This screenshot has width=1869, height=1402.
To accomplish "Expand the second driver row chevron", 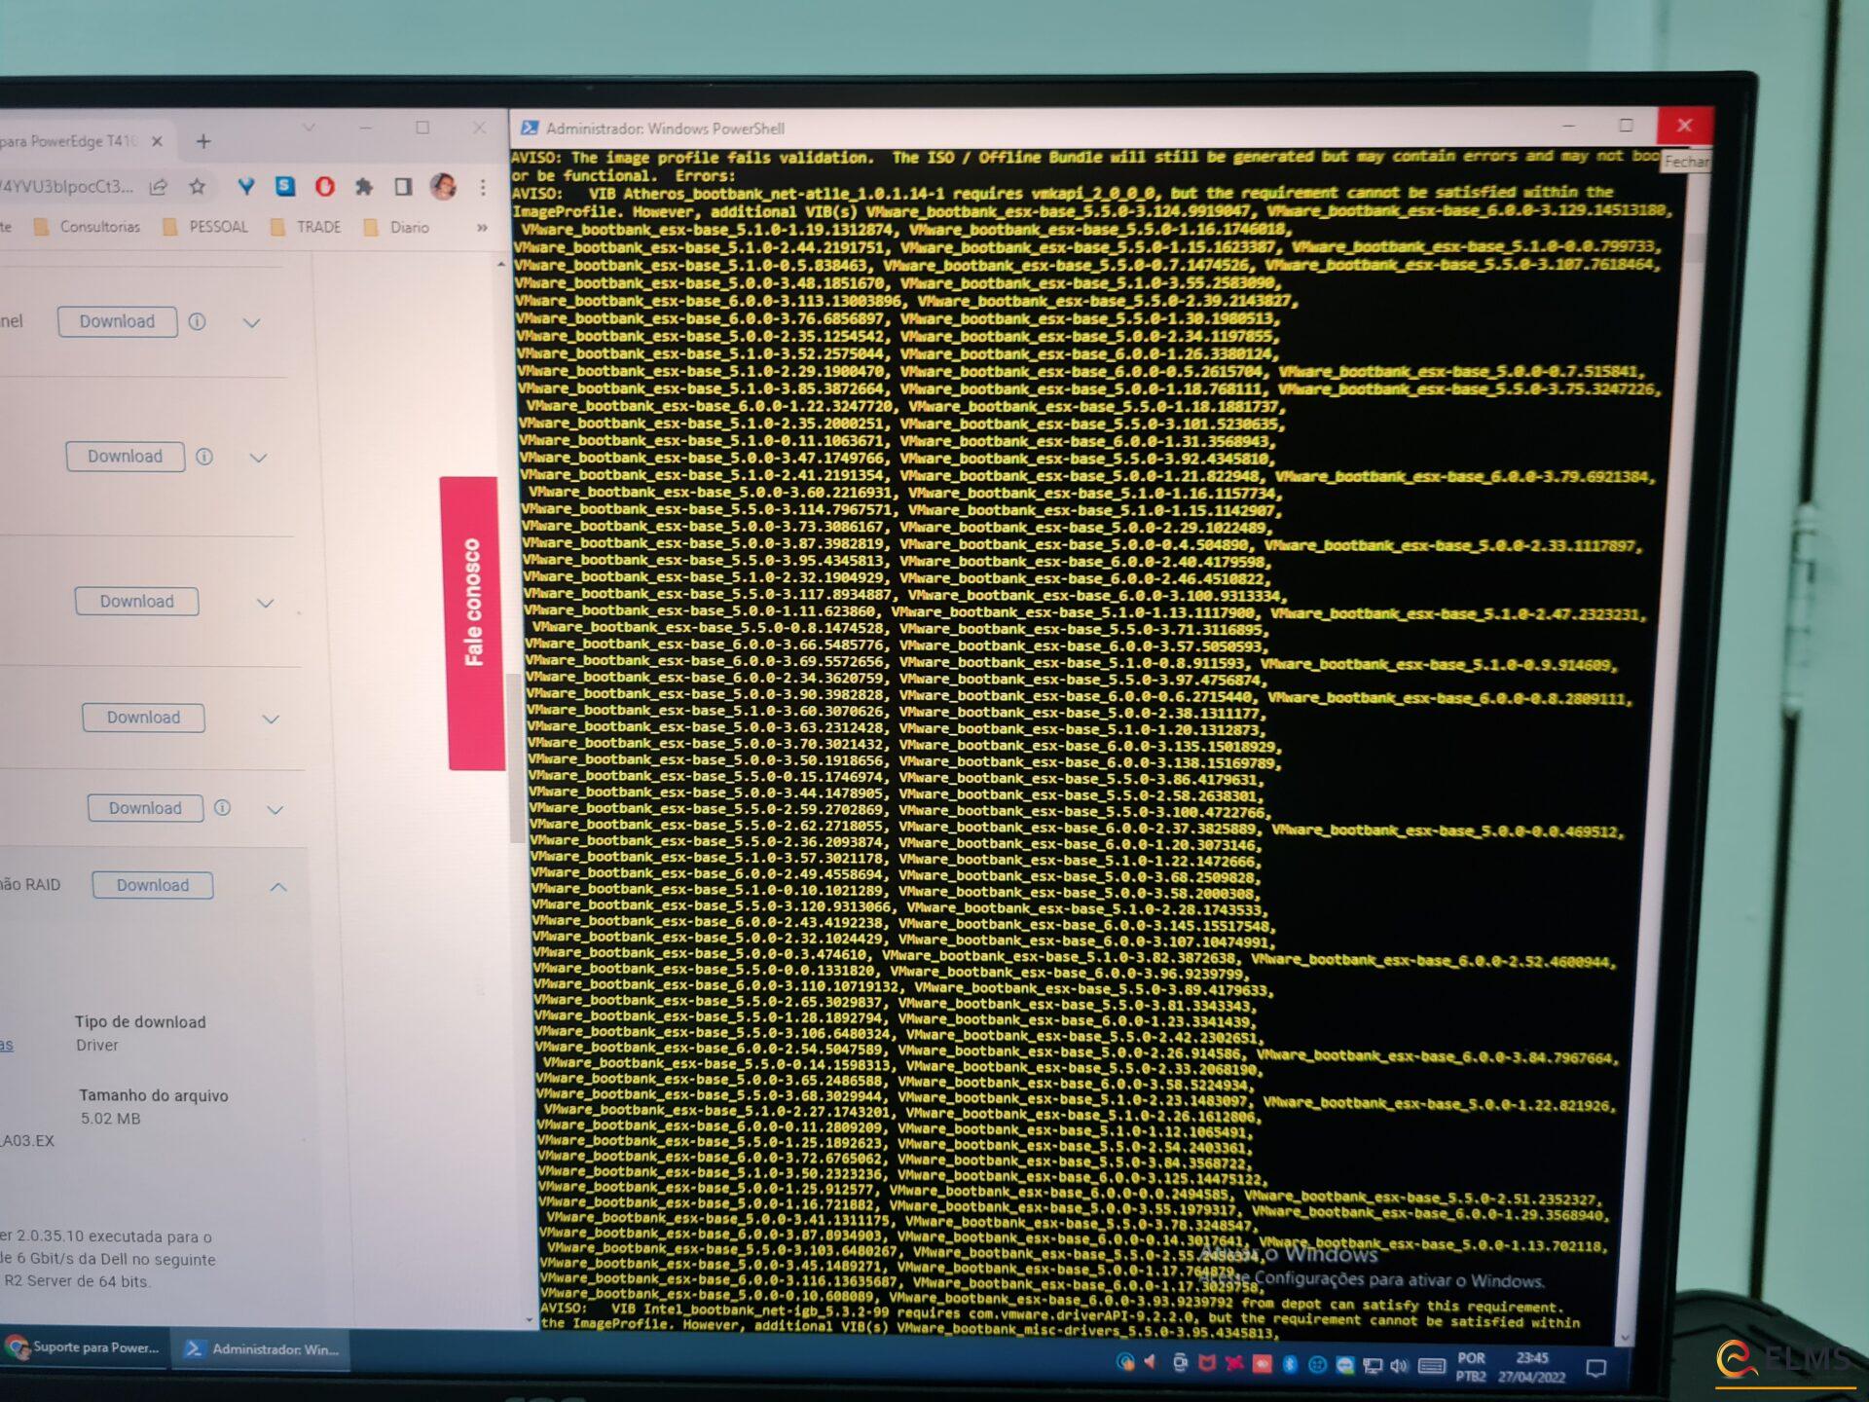I will point(258,458).
